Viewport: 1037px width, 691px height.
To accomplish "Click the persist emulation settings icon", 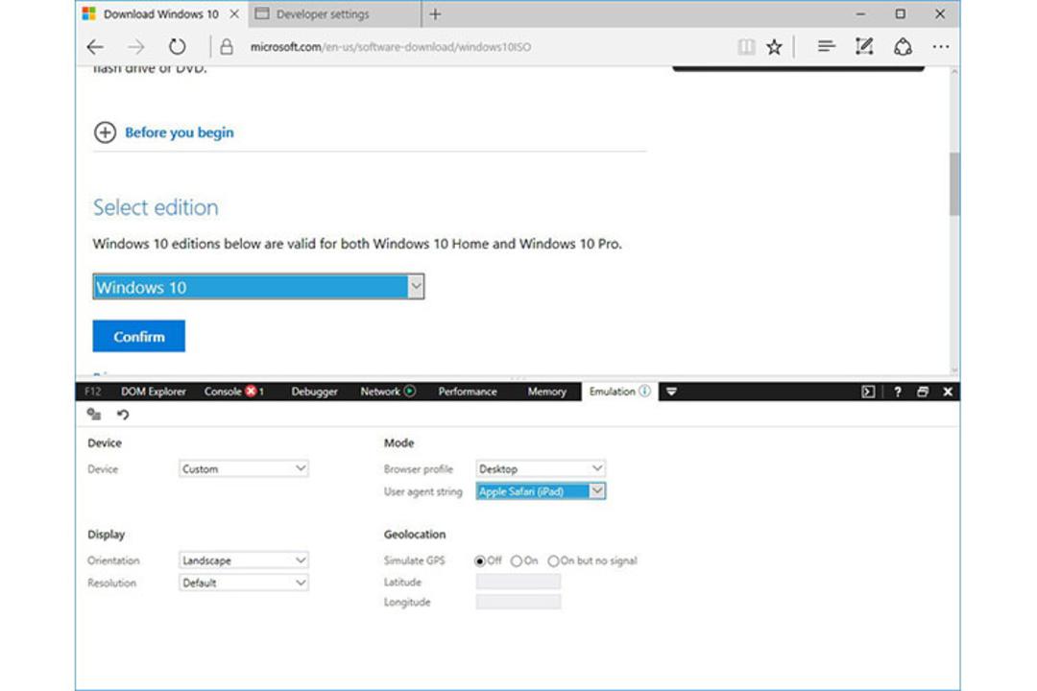I will (94, 415).
